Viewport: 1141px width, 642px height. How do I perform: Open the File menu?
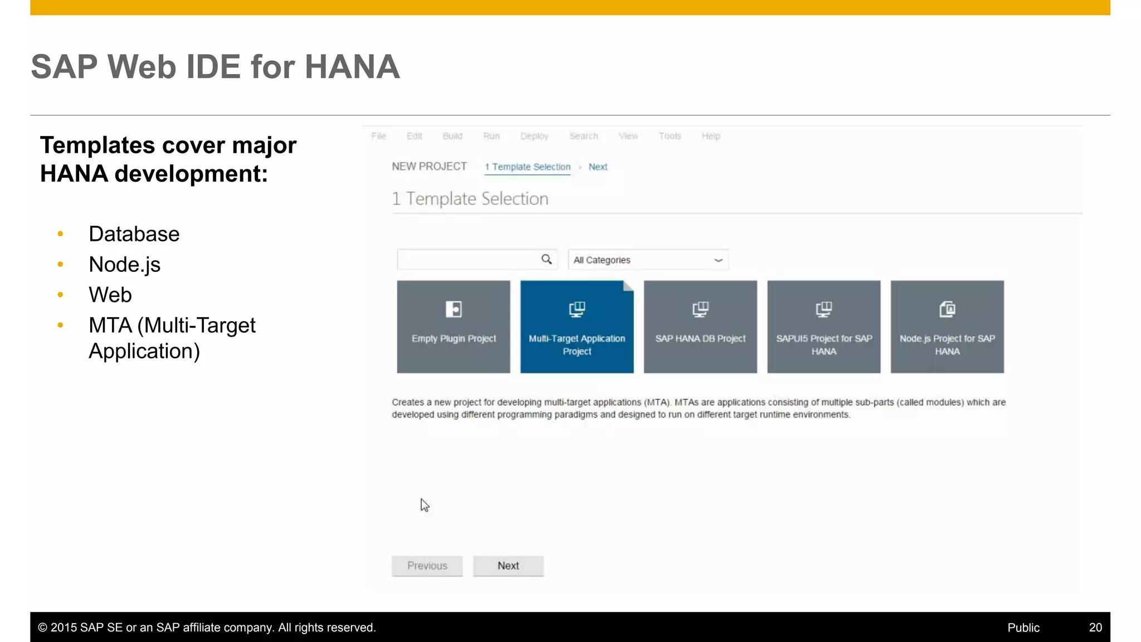click(379, 136)
